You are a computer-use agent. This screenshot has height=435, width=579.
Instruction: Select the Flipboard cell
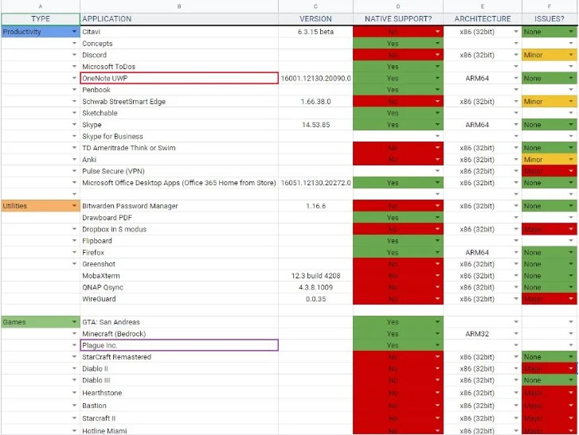(179, 241)
